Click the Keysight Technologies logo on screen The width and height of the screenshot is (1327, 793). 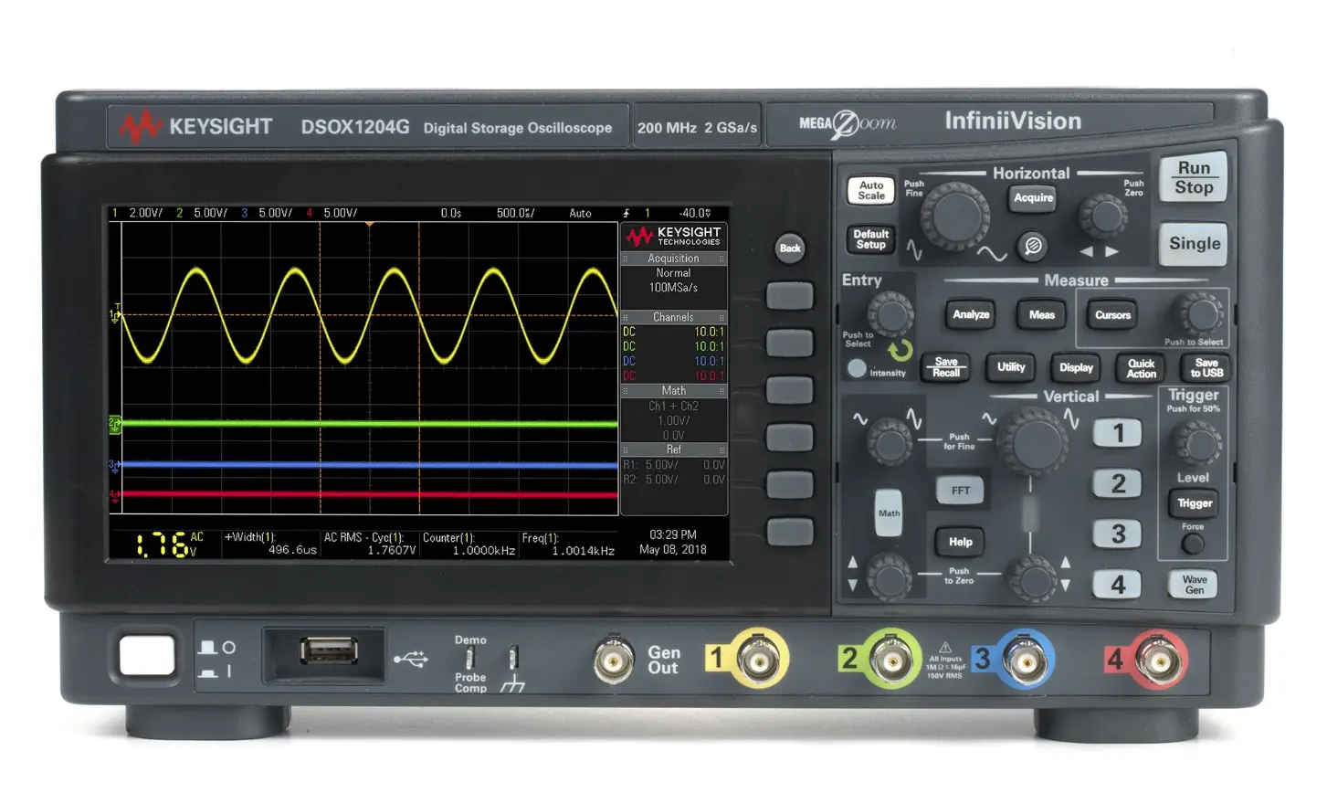click(x=673, y=236)
